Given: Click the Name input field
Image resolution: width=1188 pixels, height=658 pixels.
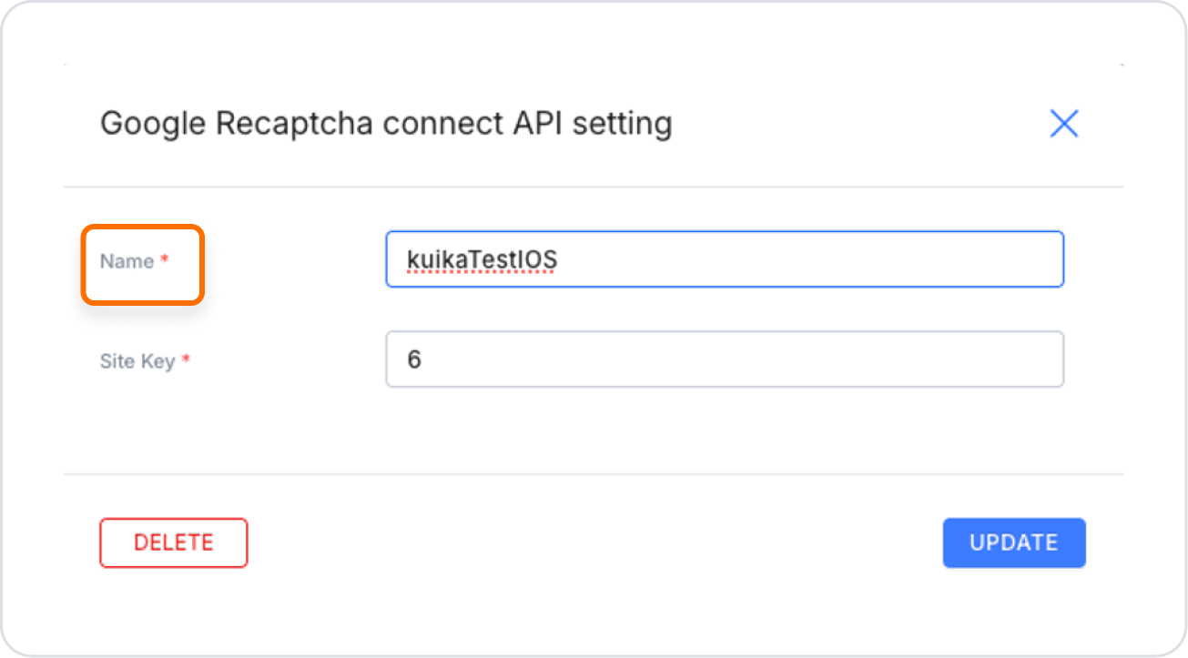Looking at the screenshot, I should tap(724, 259).
